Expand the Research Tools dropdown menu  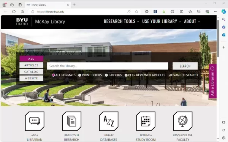[121, 21]
